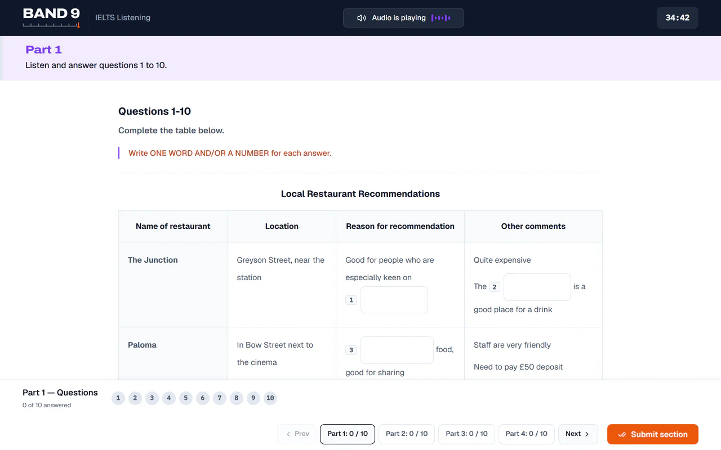721x450 pixels.
Task: Click 'Need to pay £50 deposit' text
Action: (518, 367)
